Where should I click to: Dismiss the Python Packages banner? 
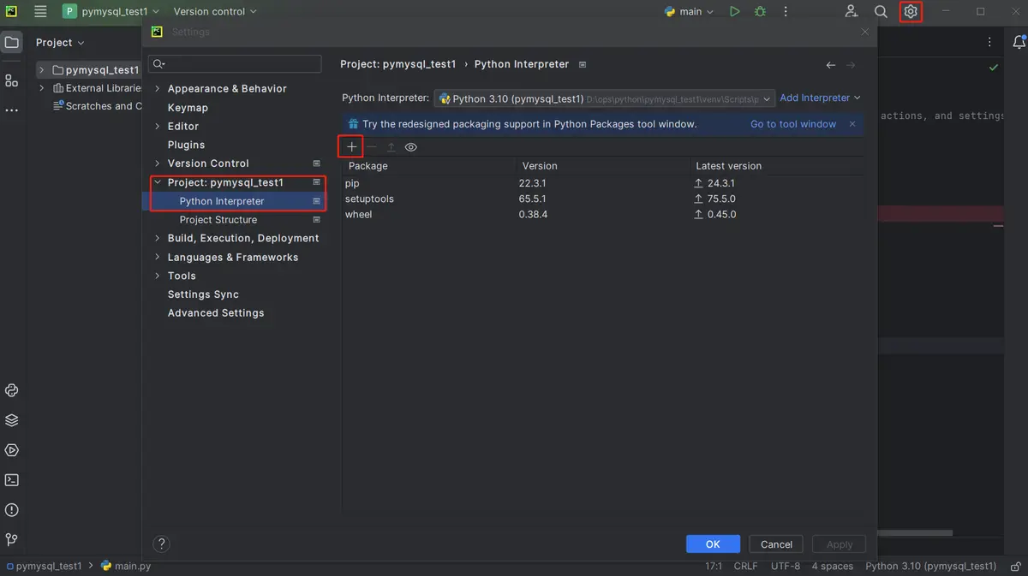click(x=852, y=124)
